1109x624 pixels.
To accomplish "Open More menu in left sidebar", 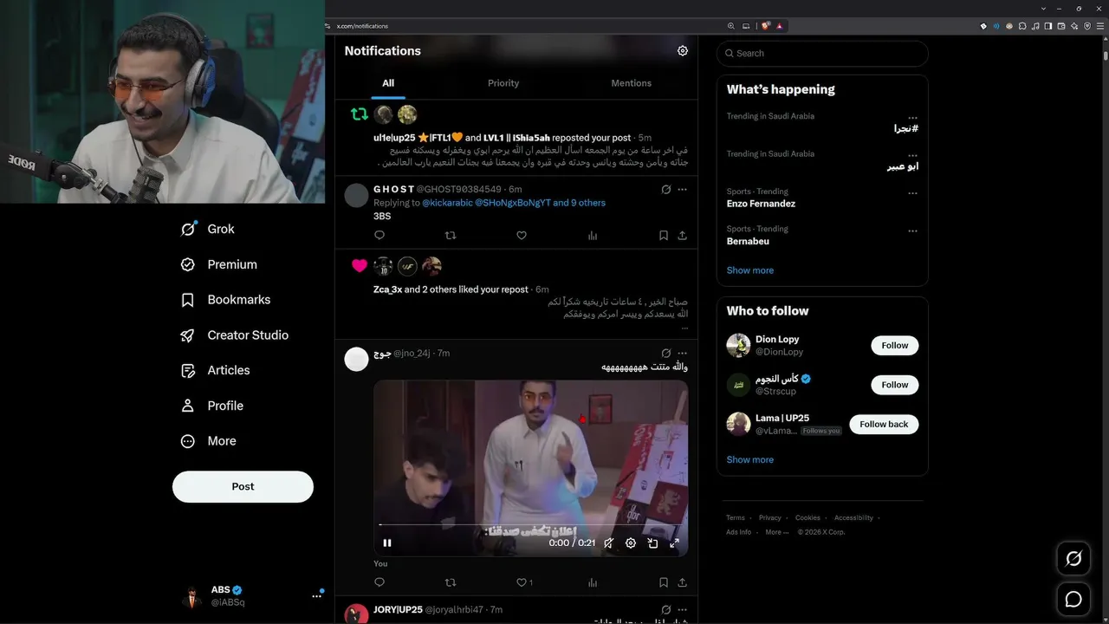I will click(x=208, y=441).
